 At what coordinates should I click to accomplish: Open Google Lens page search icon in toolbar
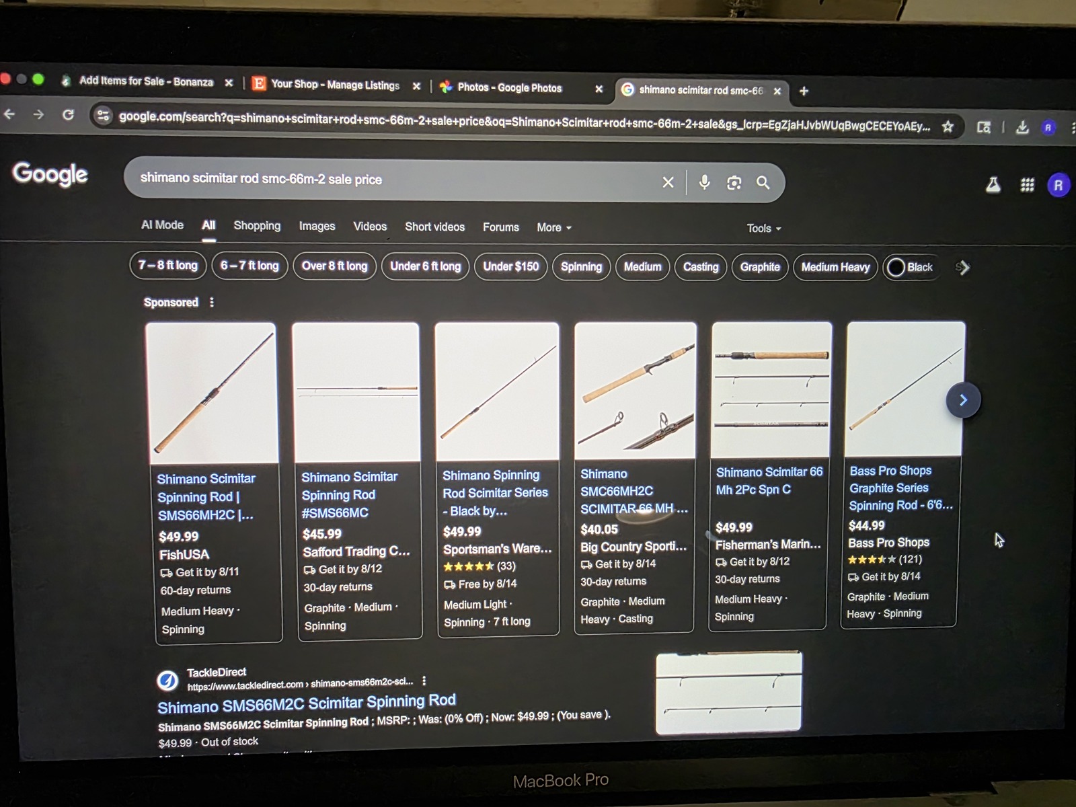tap(983, 127)
